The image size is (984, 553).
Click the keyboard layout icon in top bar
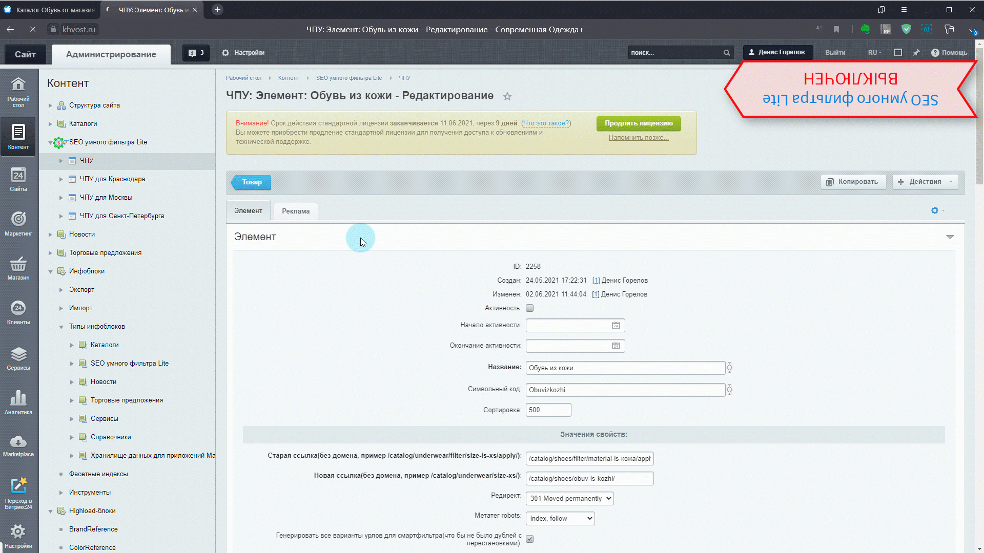click(898, 52)
